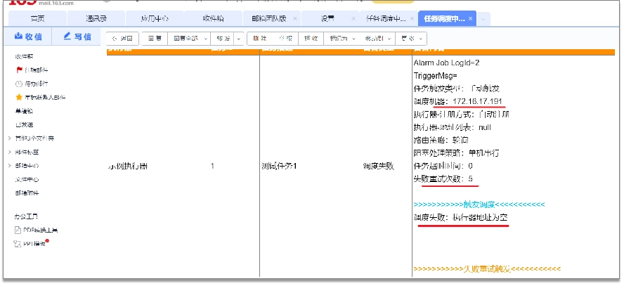The width and height of the screenshot is (624, 286).
Task: Click the 举报 report button
Action: [x=285, y=39]
